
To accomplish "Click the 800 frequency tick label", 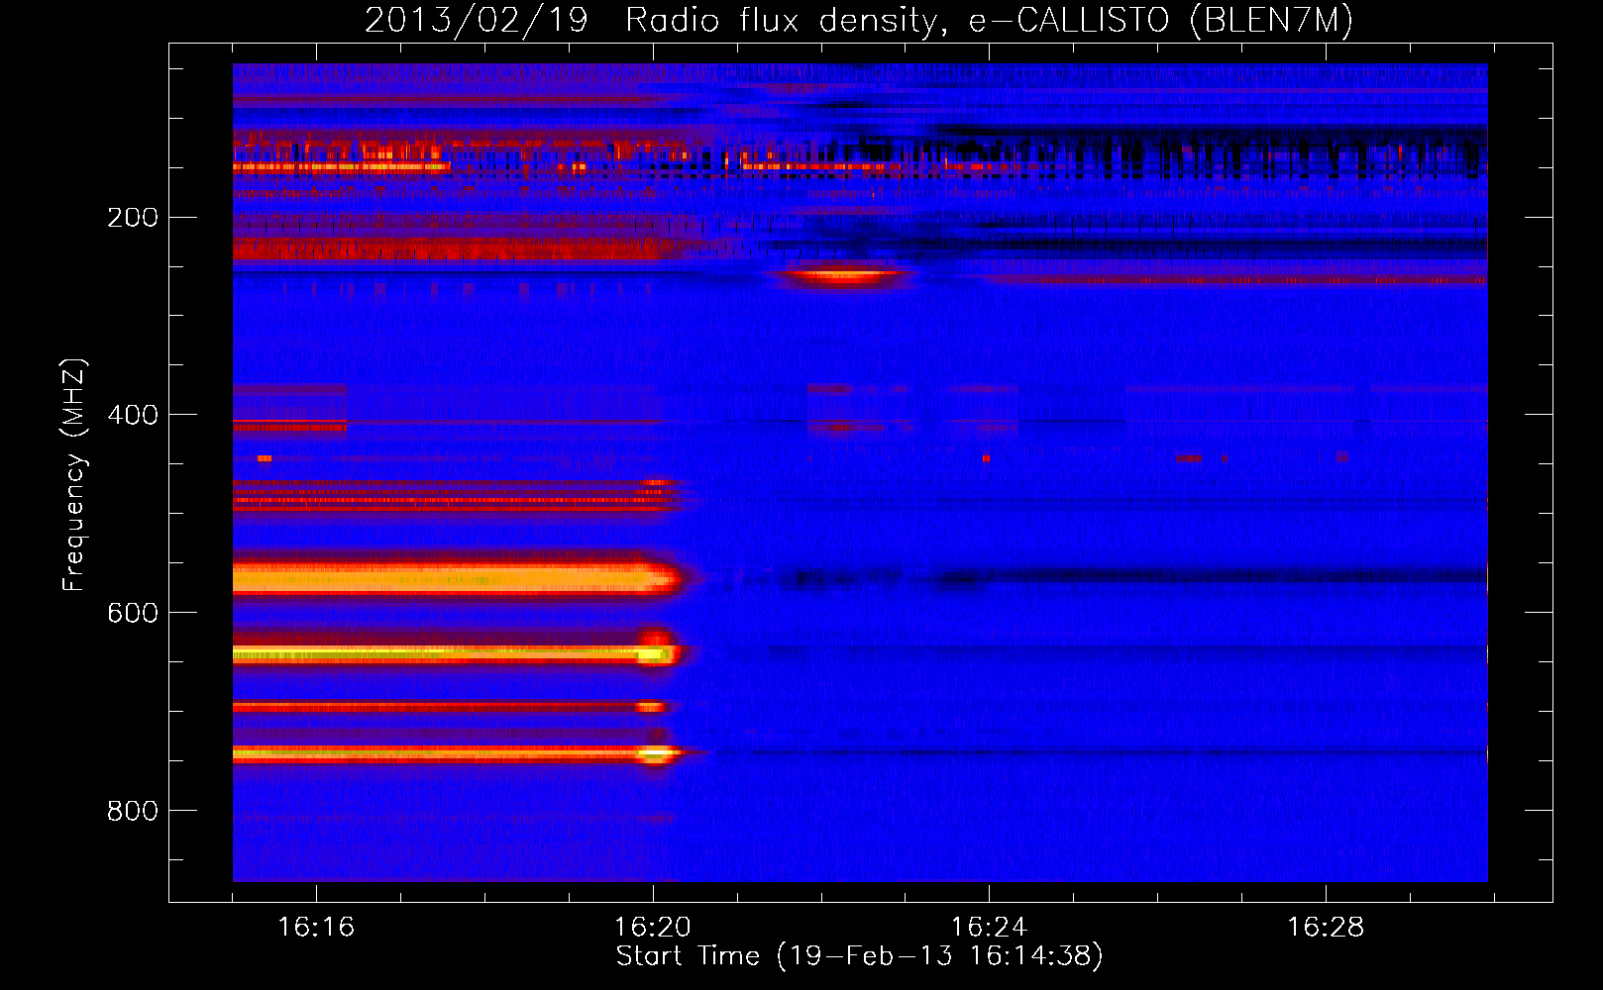I will click(x=133, y=811).
